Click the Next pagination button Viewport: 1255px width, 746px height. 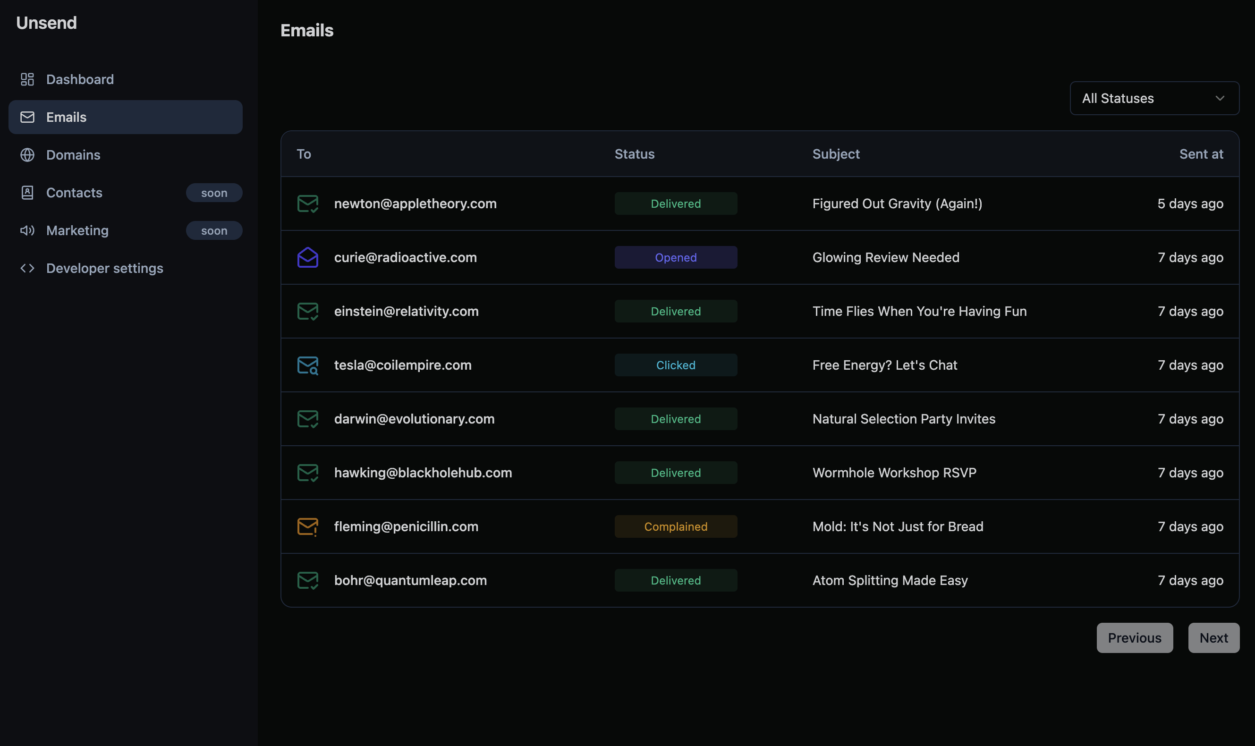1213,637
